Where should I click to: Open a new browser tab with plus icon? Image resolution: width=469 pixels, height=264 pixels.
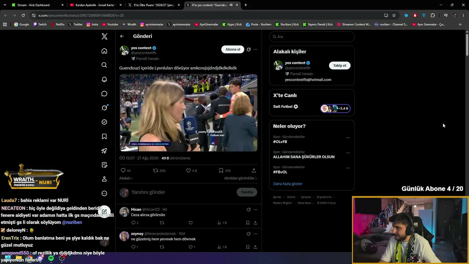click(245, 5)
